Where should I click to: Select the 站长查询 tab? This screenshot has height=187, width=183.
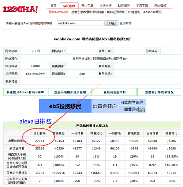(69, 6)
